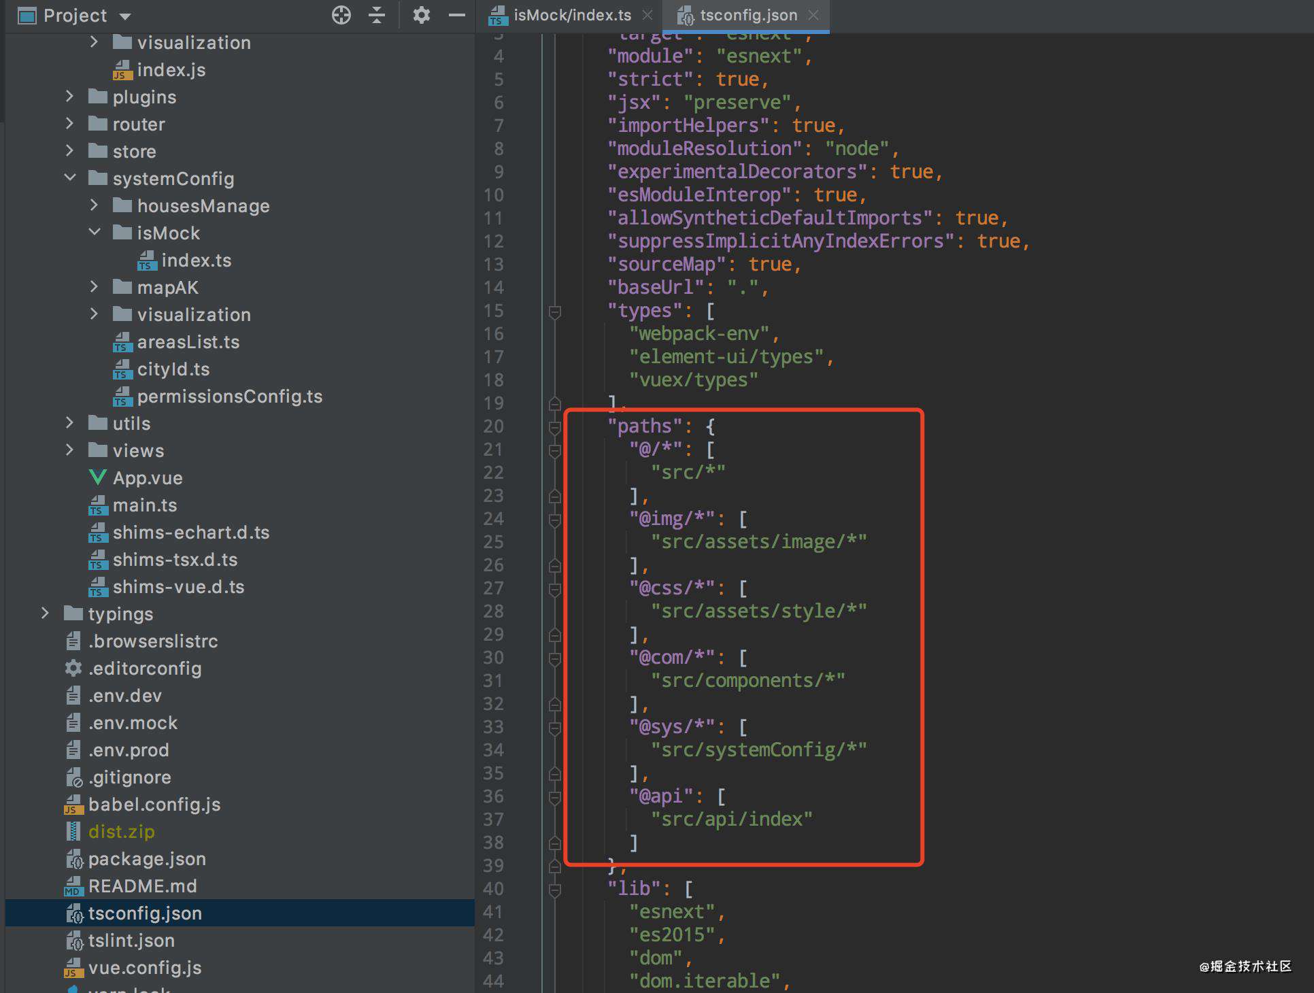Image resolution: width=1314 pixels, height=993 pixels.
Task: Fold the "paths" object at line 20
Action: 554,427
